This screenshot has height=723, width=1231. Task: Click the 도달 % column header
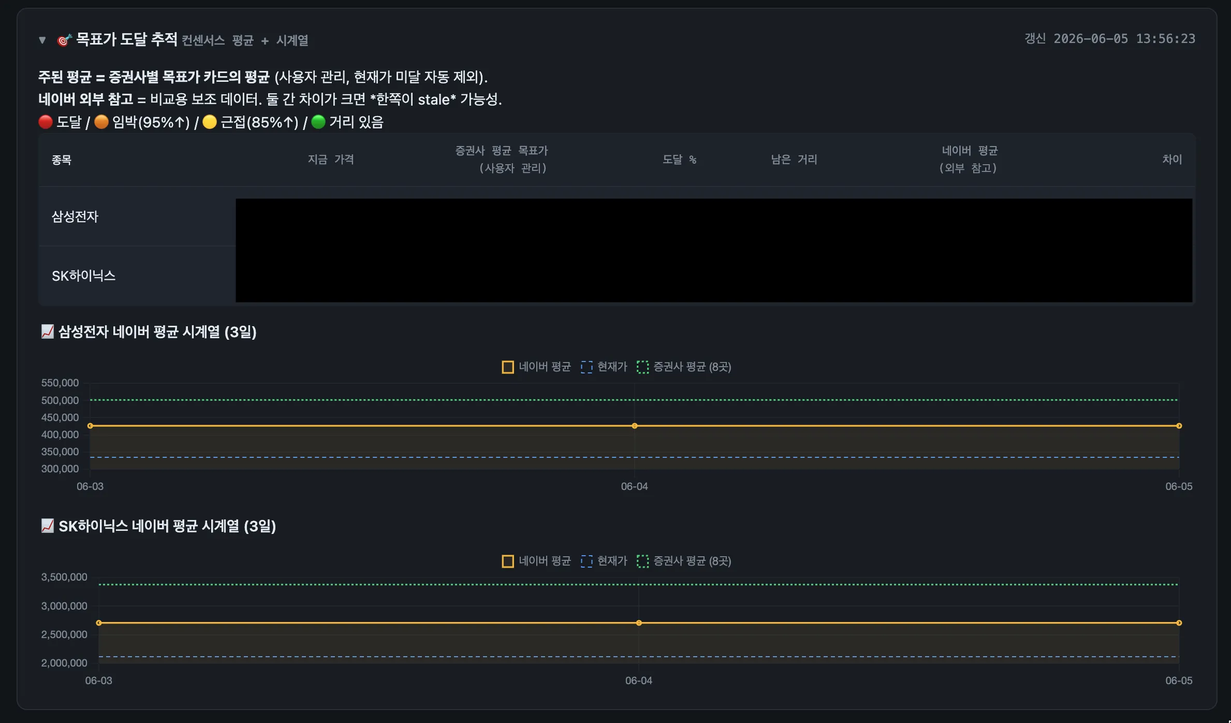(680, 160)
